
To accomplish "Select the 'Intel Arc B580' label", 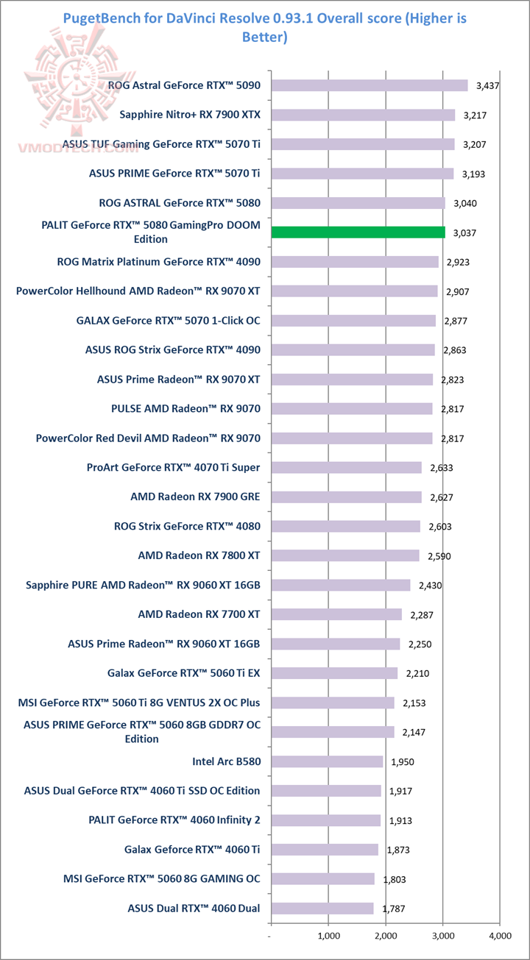I will click(225, 761).
